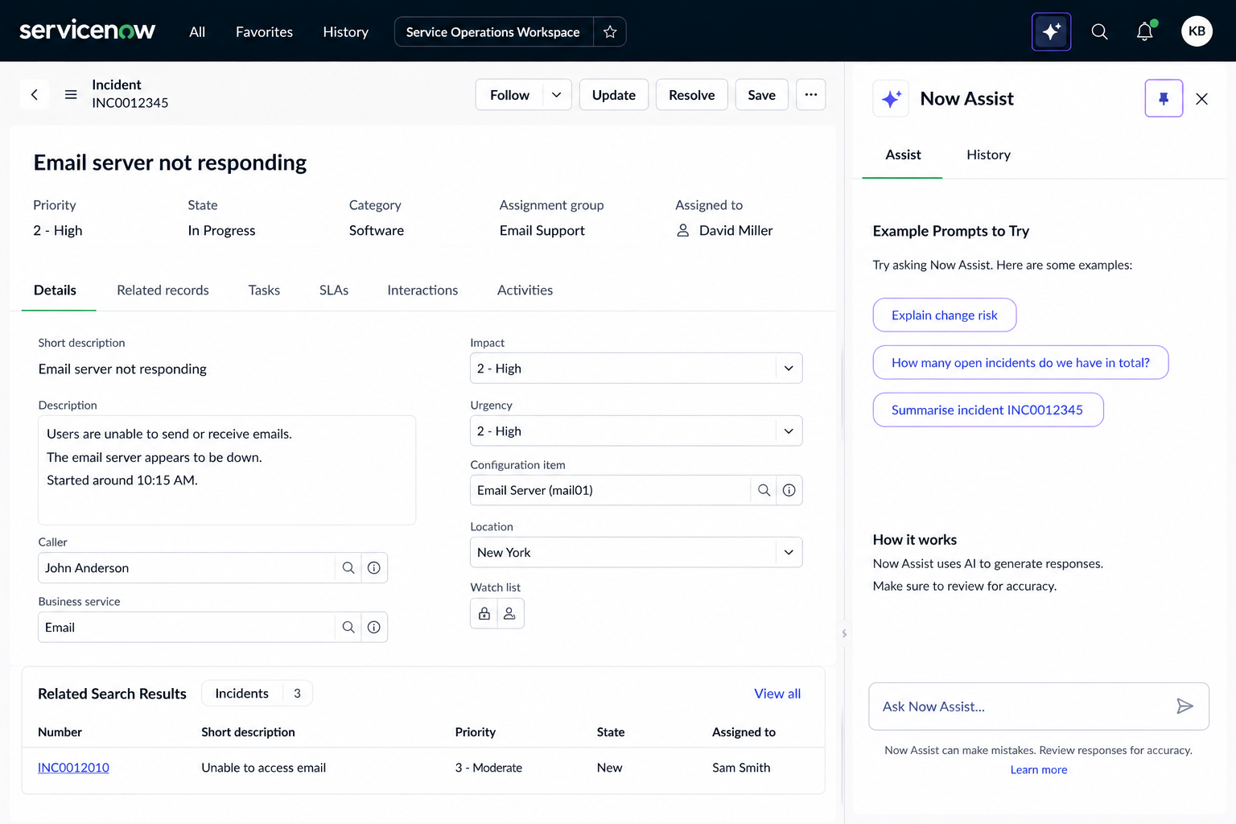Open the Now Assist sparkle icon in header
The width and height of the screenshot is (1236, 824).
point(1051,31)
